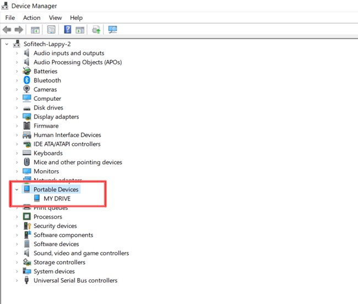Expand Sound, video and game controllers chevron
Image resolution: width=358 pixels, height=304 pixels.
(x=17, y=253)
